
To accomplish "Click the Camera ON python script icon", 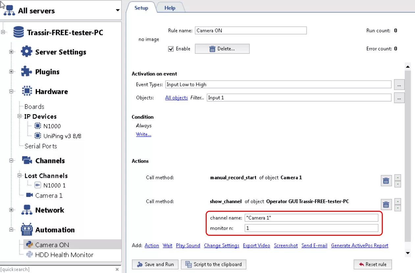I will [x=29, y=244].
